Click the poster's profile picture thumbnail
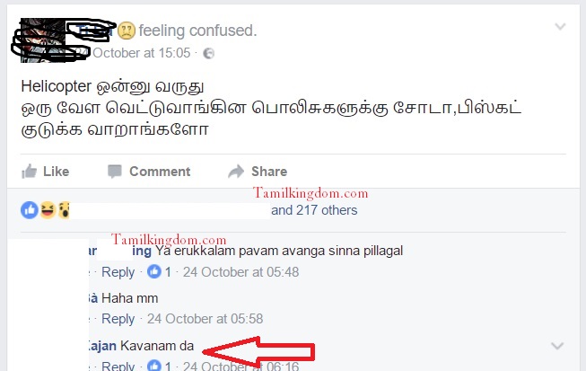This screenshot has height=371, width=586. point(42,40)
